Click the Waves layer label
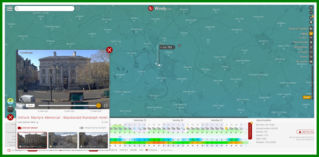The image size is (319, 157). [x=304, y=57]
